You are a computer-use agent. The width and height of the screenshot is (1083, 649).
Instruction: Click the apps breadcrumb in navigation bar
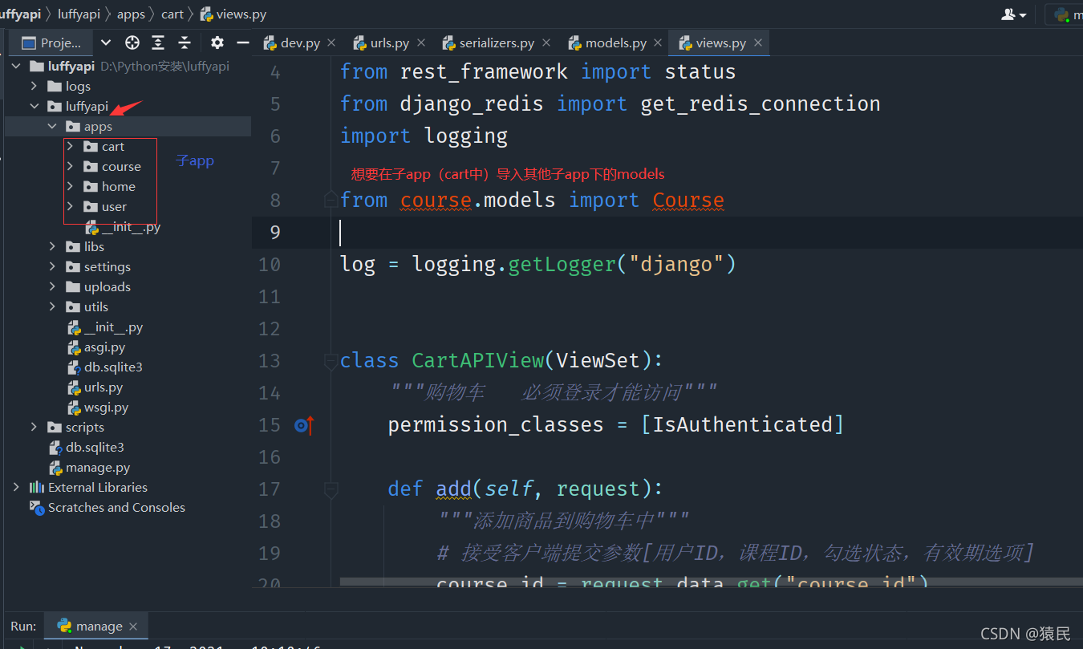pyautogui.click(x=131, y=14)
